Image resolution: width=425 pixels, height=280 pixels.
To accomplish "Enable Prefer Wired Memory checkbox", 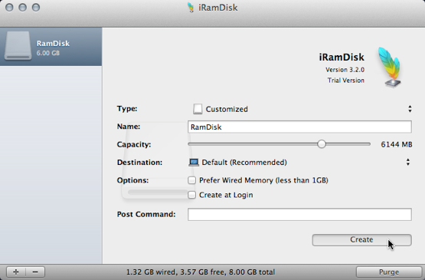I will coord(192,180).
